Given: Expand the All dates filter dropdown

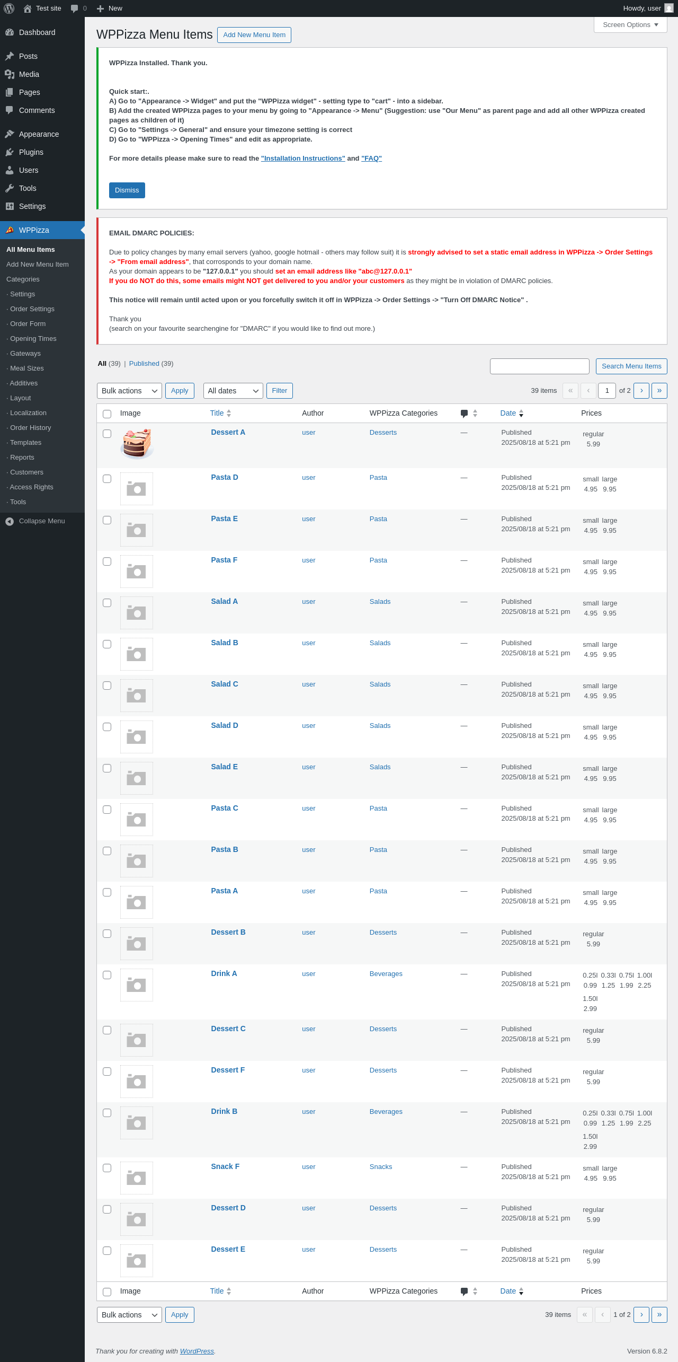Looking at the screenshot, I should pos(233,391).
